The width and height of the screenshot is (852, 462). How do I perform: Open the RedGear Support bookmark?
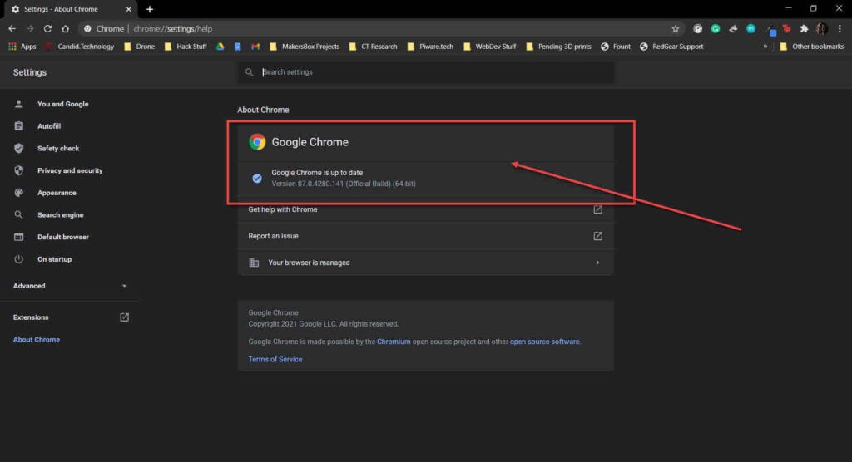coord(671,47)
